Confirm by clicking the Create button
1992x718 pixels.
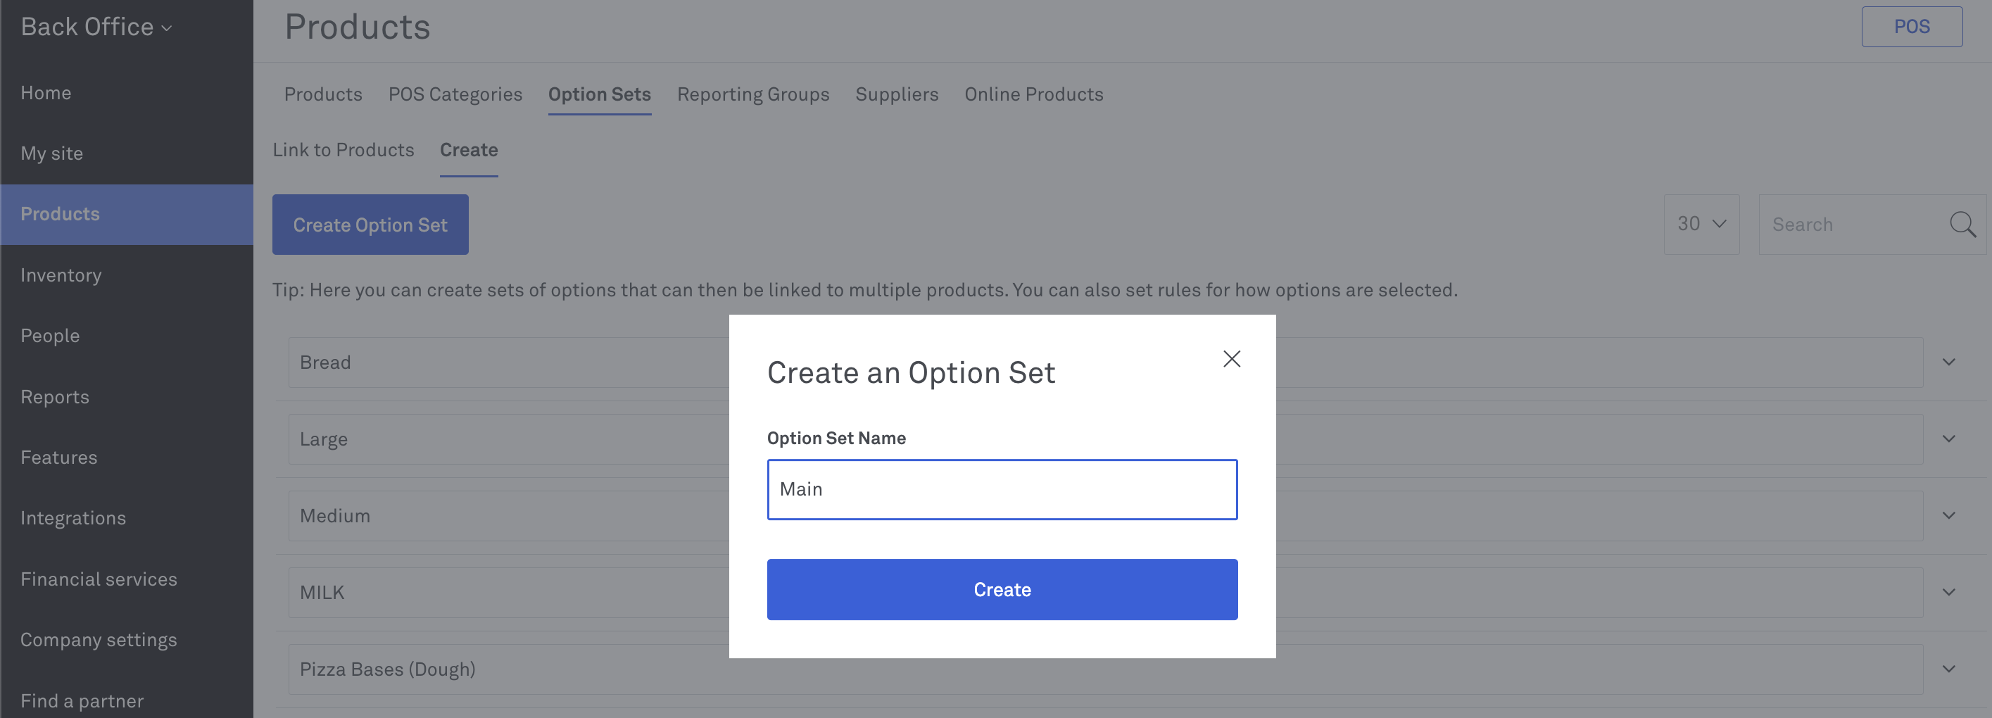(x=1002, y=590)
